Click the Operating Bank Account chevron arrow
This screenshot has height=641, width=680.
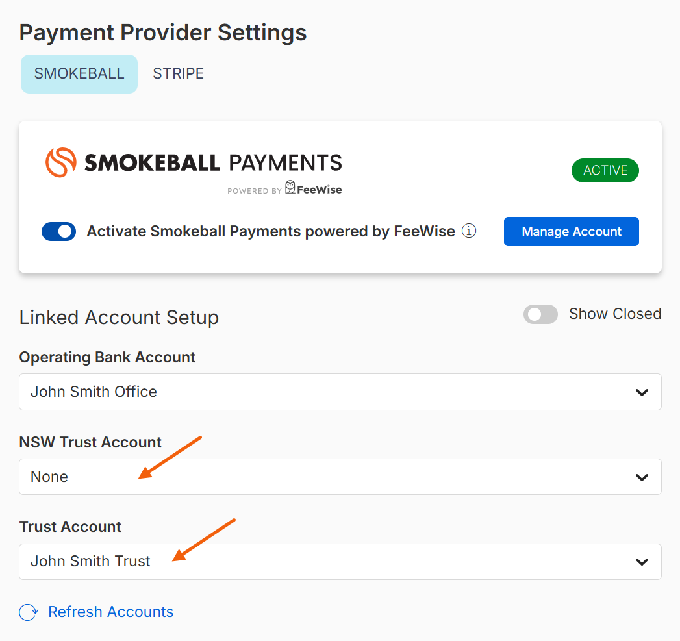[642, 392]
